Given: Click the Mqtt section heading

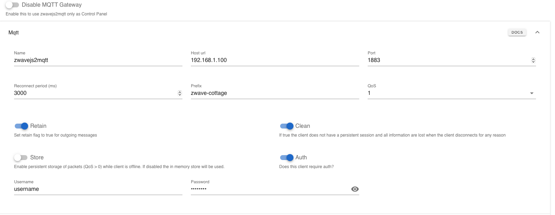Looking at the screenshot, I should pos(14,33).
